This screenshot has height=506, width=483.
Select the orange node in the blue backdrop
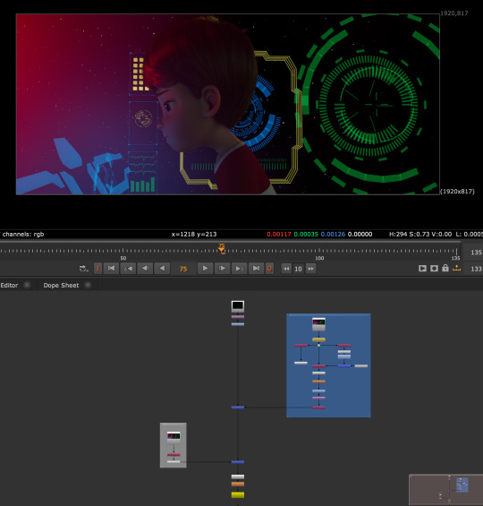tap(318, 382)
